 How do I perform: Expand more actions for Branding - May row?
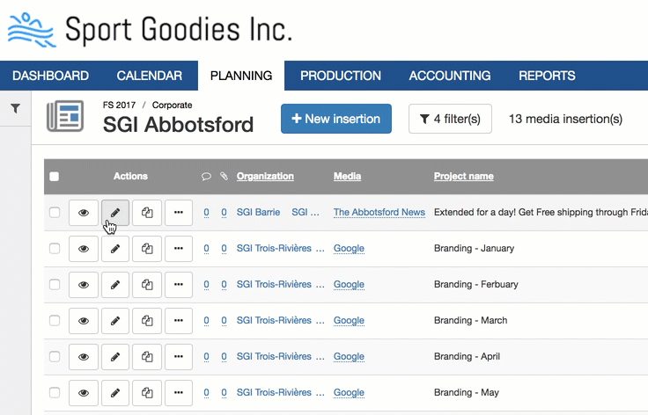(x=179, y=393)
